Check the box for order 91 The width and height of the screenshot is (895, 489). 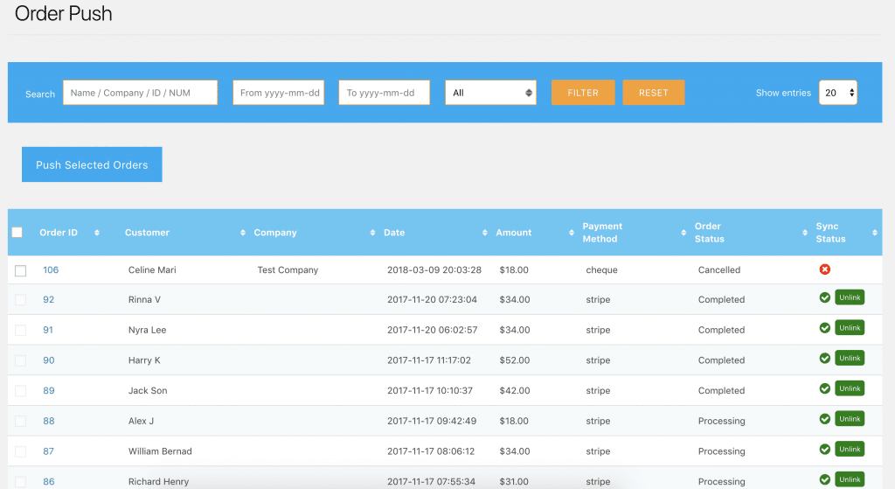21,330
